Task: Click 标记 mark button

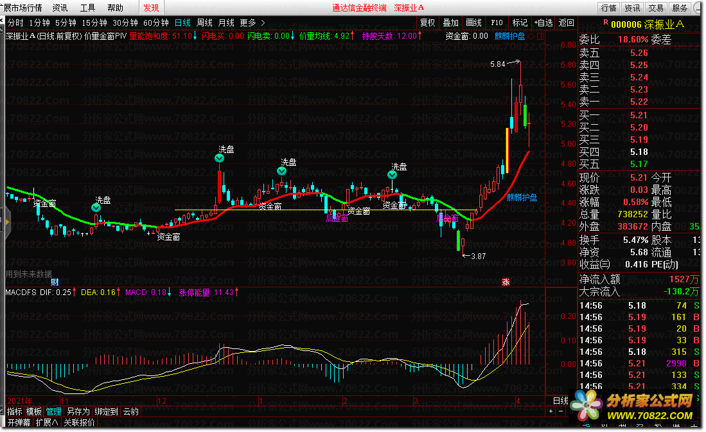Action: pos(520,22)
